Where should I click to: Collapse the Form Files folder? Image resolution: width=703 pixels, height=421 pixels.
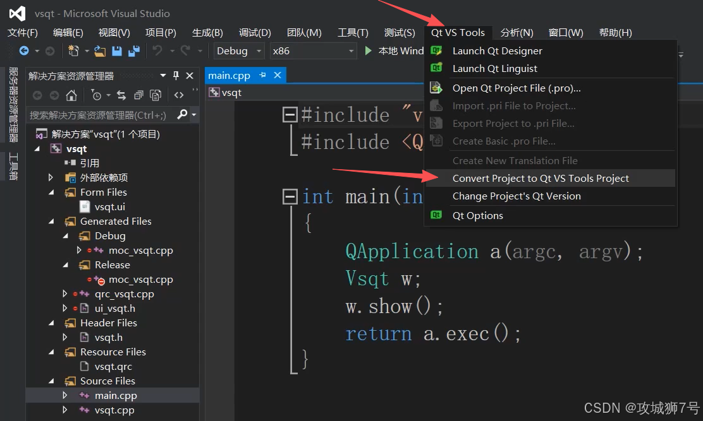coord(51,193)
